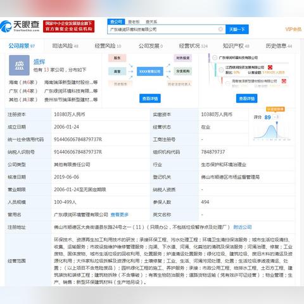Select the 司法风险 tab
304x304 pixels.
tap(65, 46)
